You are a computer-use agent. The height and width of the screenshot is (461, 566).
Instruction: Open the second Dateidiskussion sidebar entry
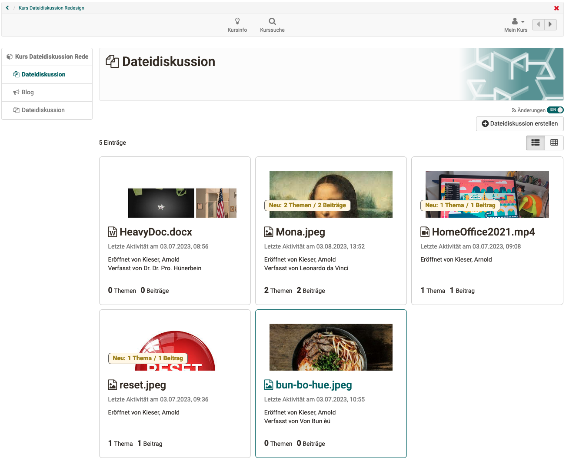point(43,110)
